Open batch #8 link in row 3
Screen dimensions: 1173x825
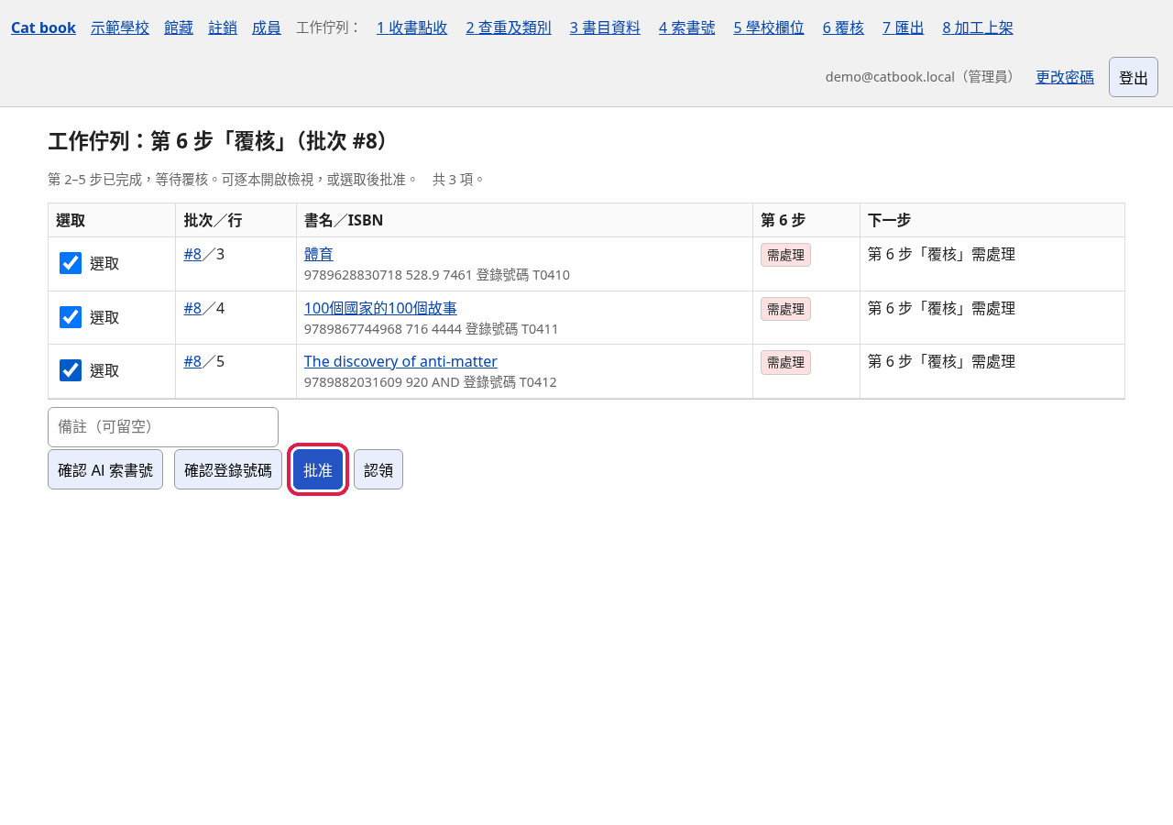pos(192,254)
